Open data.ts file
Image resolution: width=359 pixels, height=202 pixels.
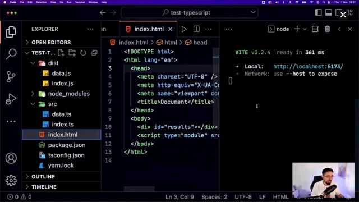pos(62,114)
